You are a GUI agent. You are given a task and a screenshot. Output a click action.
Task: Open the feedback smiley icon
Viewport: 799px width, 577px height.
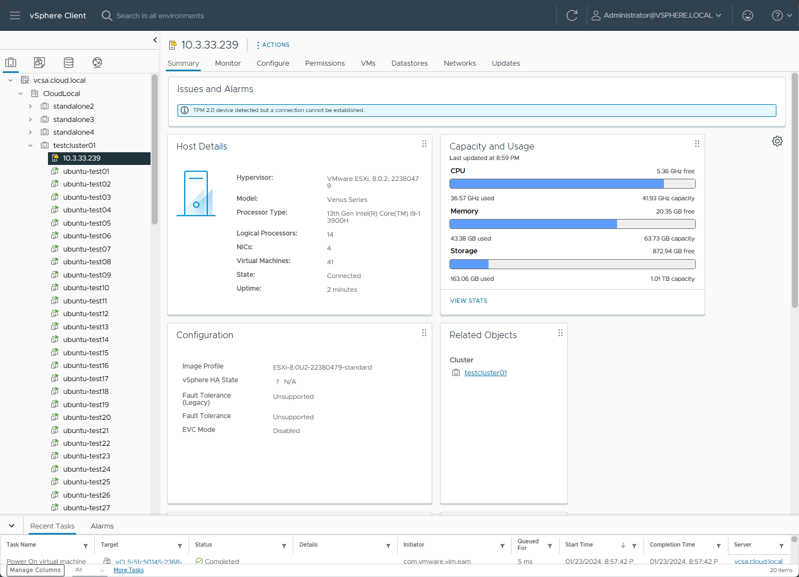[748, 15]
